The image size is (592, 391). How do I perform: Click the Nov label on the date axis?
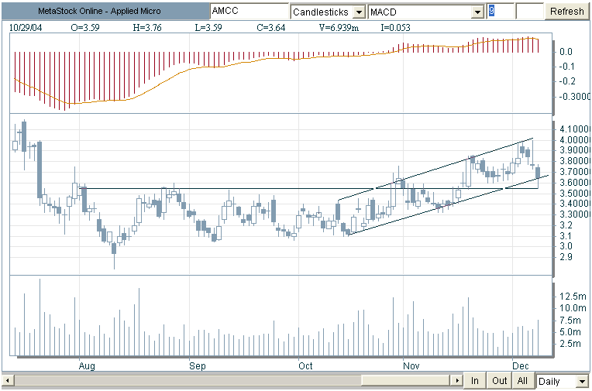(x=411, y=366)
